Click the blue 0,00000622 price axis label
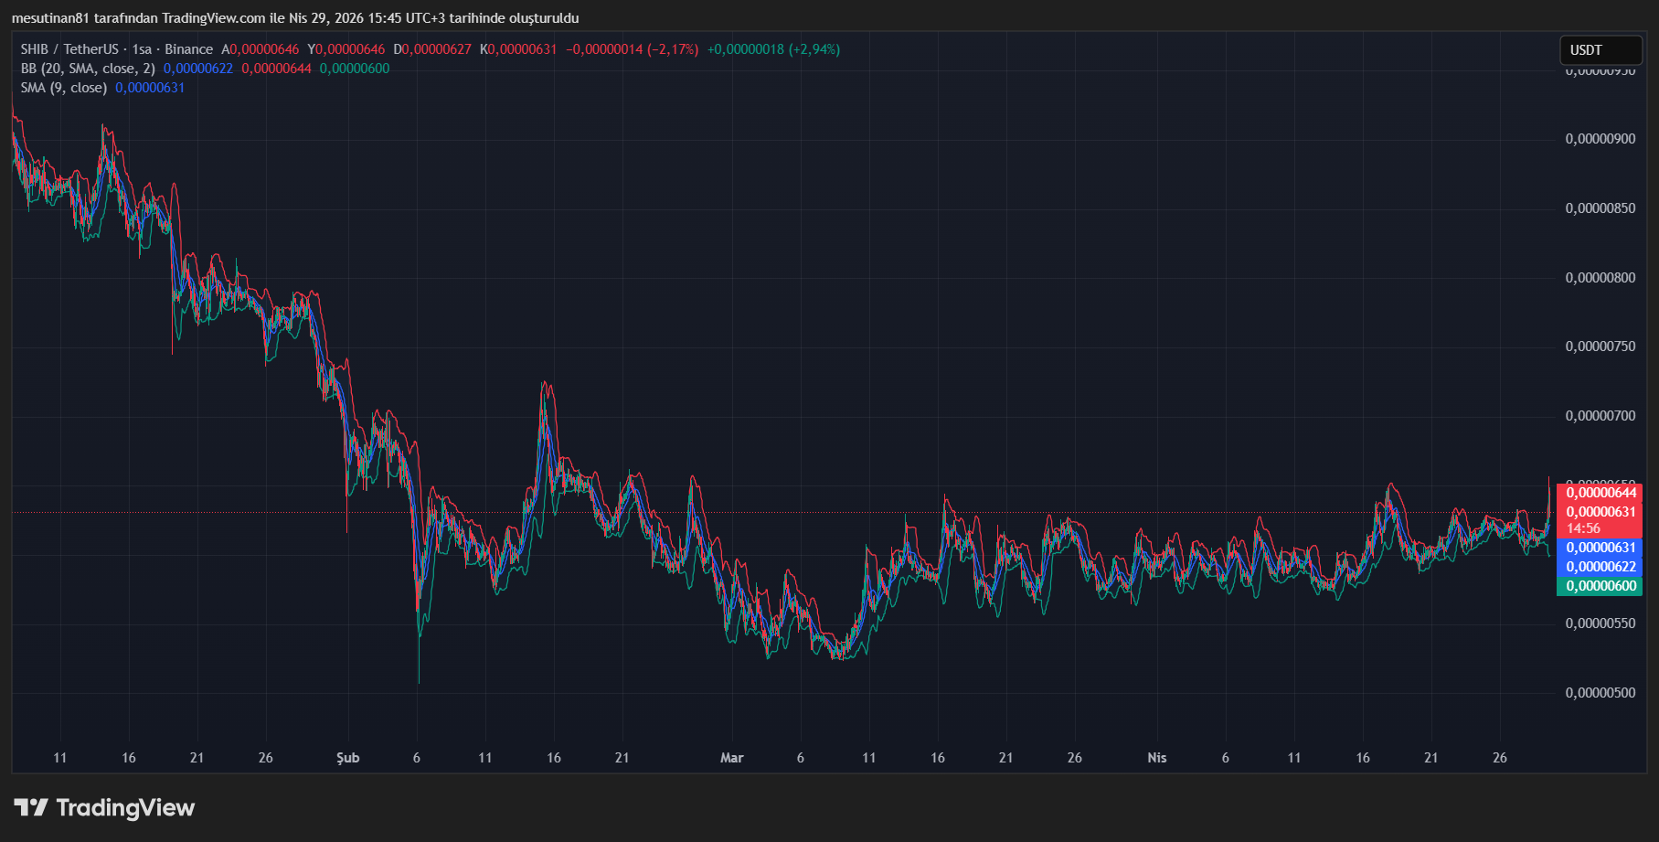The width and height of the screenshot is (1659, 842). [1600, 567]
